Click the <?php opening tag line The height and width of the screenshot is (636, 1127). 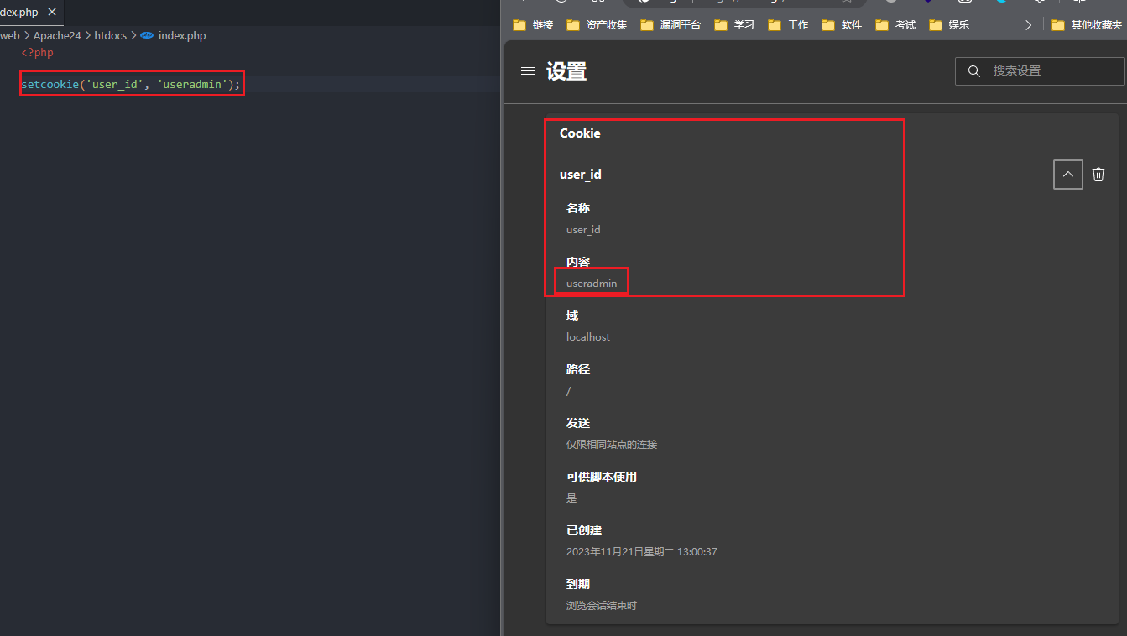[x=38, y=52]
